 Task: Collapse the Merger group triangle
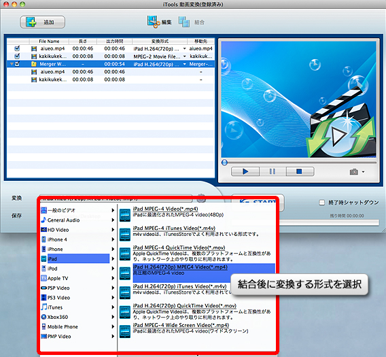(x=12, y=64)
